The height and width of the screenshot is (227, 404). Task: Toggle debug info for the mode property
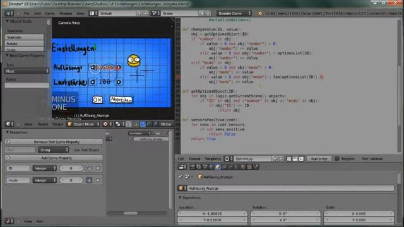coord(89,180)
